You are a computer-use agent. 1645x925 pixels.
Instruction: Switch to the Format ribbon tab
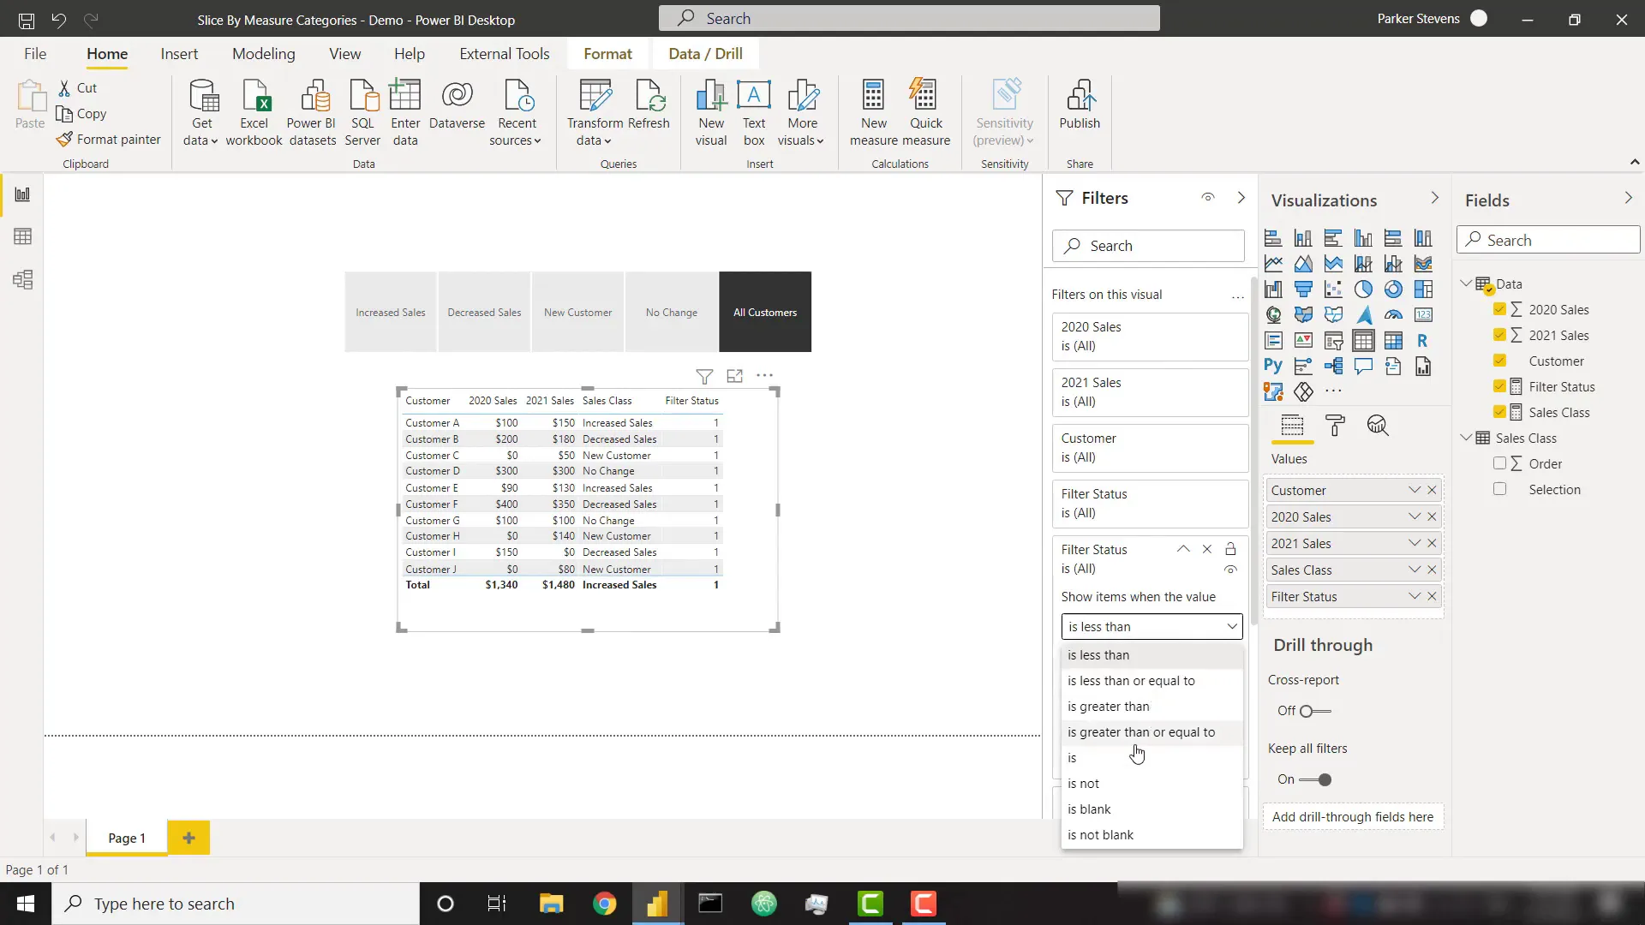(x=607, y=53)
